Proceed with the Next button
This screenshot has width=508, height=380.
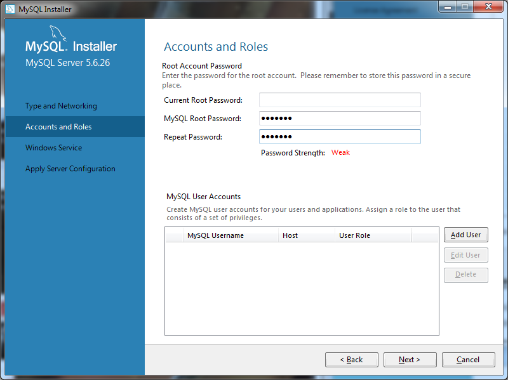410,360
